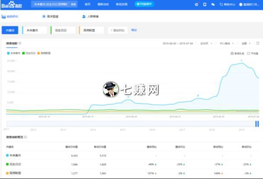Click the help icon next to 搜索指数概览

26,137
